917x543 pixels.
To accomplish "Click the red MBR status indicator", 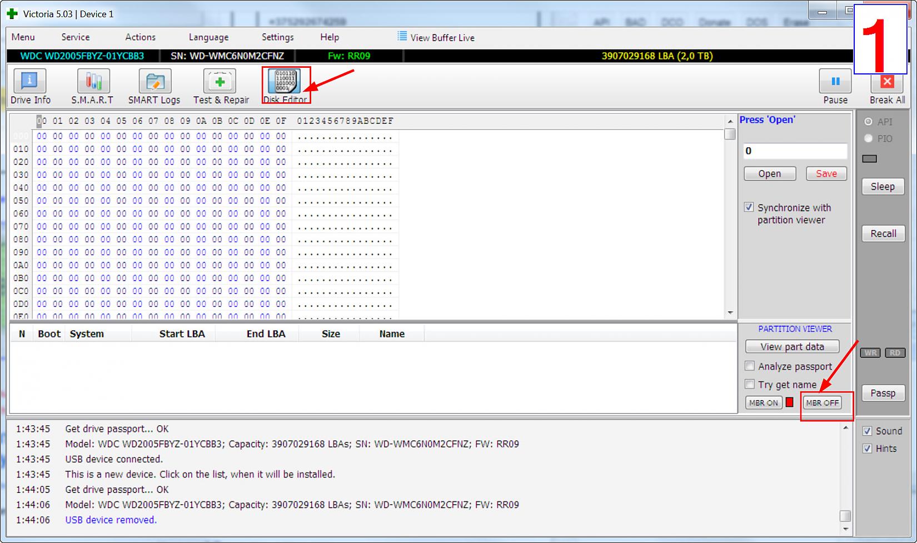I will click(790, 402).
